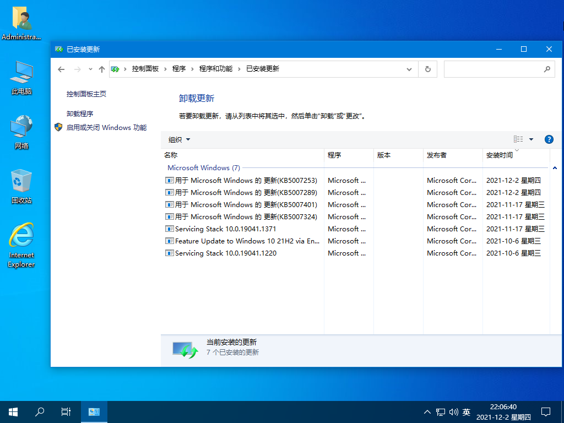Select the update KB5007401 row
The image size is (564, 423).
(x=356, y=205)
